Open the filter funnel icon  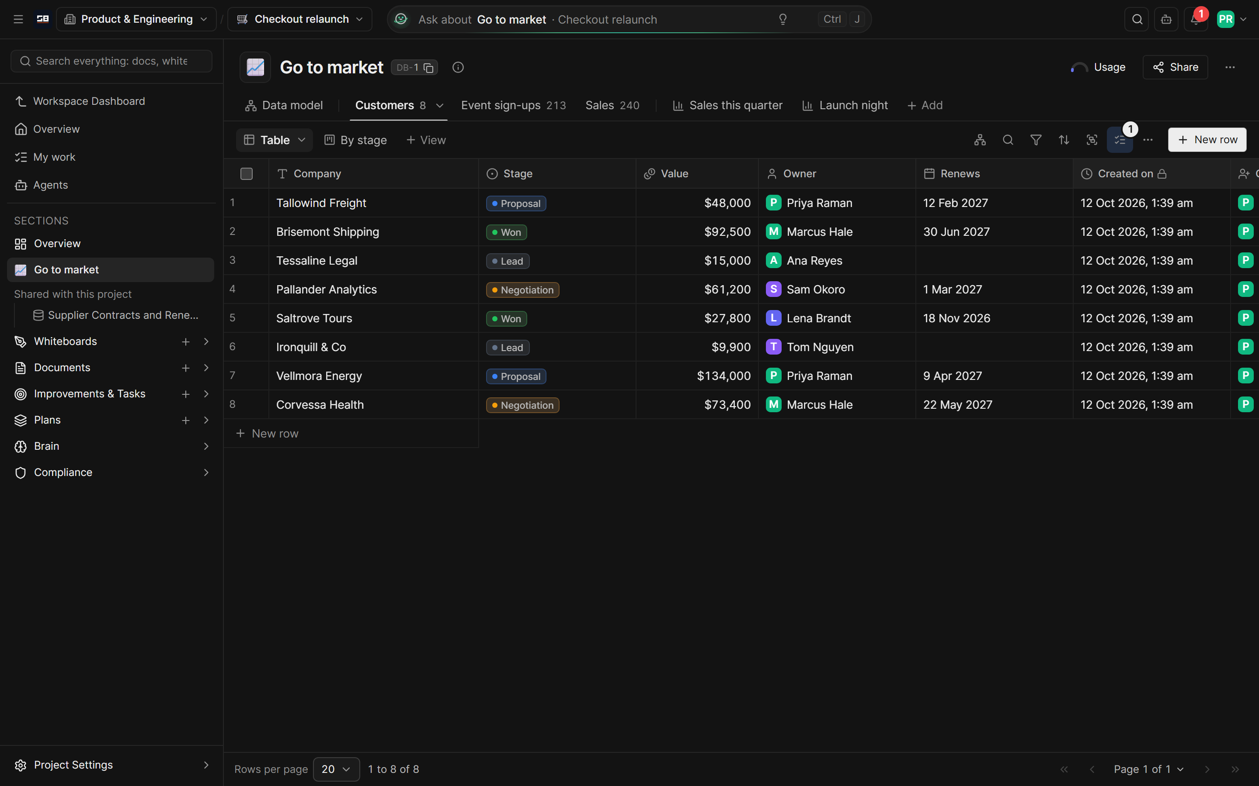[1036, 140]
